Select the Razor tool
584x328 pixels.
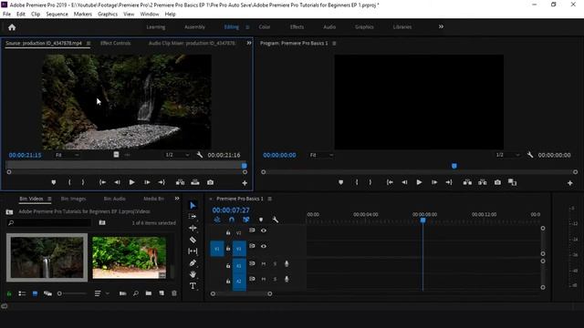pos(193,240)
